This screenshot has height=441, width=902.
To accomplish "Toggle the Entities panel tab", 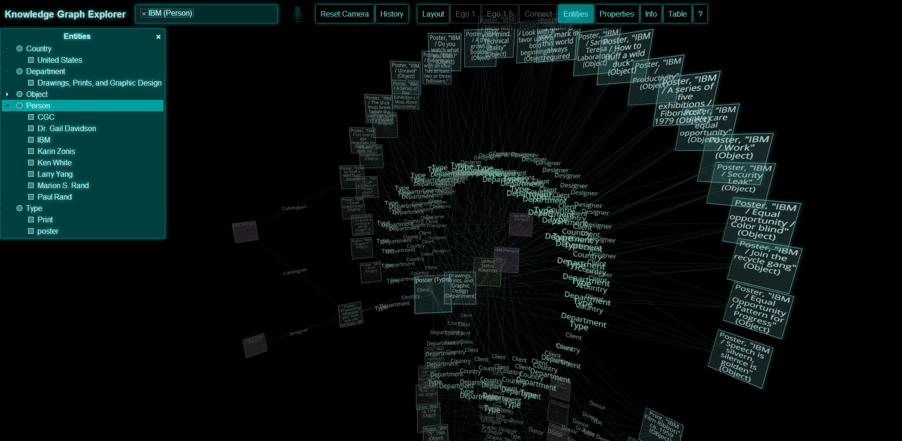I will click(x=576, y=14).
